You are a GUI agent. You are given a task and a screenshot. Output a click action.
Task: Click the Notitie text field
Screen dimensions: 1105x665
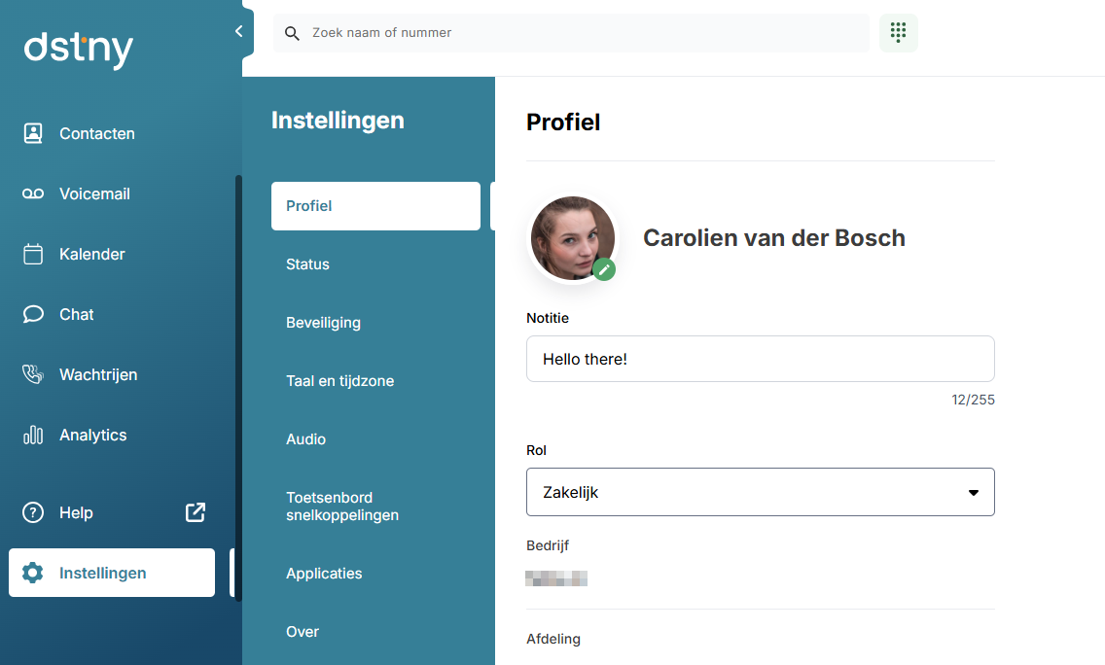coord(760,359)
